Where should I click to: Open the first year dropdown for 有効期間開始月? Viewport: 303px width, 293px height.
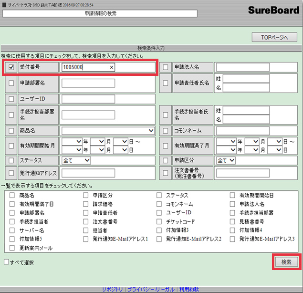(x=72, y=142)
